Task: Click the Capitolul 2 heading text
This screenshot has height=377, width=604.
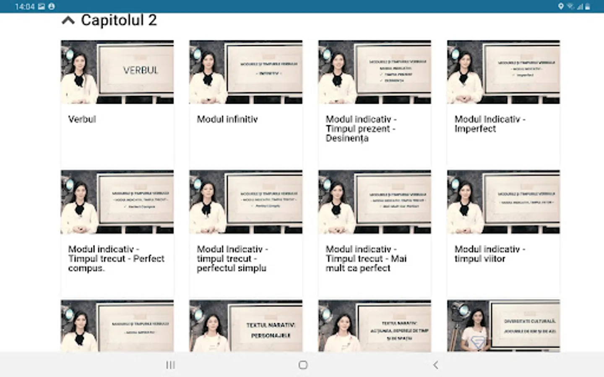Action: pyautogui.click(x=119, y=20)
